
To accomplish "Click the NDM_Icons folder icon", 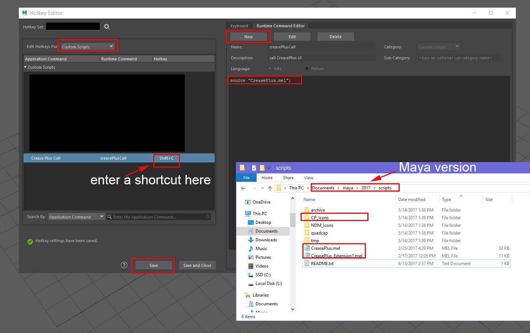I will (307, 225).
